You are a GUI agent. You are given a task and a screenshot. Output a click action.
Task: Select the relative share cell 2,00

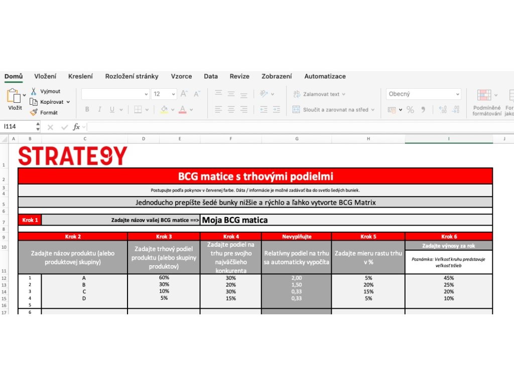point(296,278)
